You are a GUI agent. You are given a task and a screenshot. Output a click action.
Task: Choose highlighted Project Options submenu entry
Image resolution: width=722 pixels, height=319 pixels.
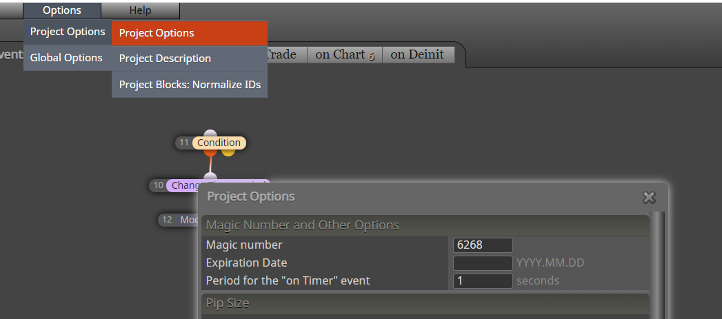[189, 33]
